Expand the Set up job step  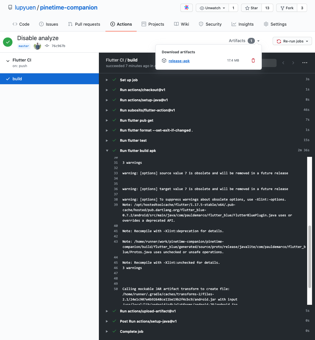107,80
